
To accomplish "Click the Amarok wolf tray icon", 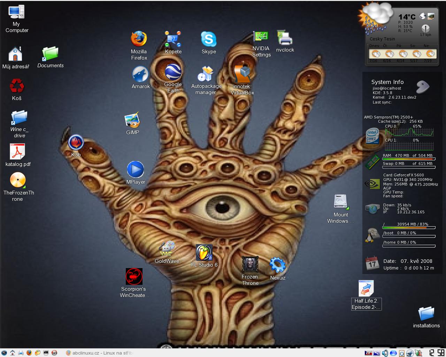I will click(x=410, y=353).
